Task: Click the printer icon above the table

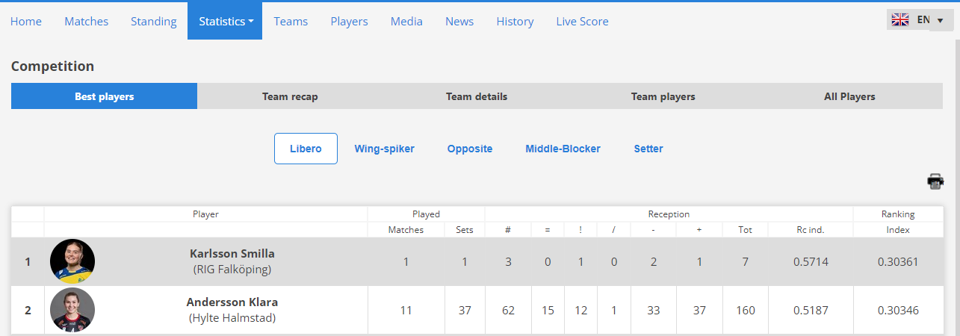Action: (x=935, y=181)
